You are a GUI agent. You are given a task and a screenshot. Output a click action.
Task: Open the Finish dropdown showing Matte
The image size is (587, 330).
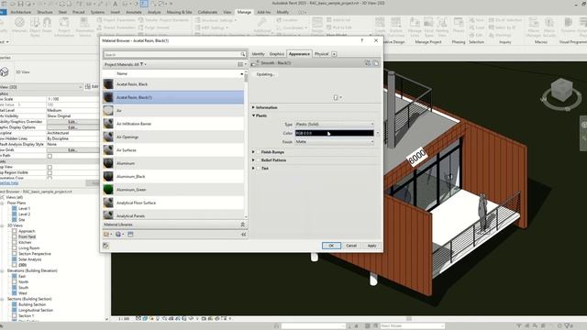point(334,142)
